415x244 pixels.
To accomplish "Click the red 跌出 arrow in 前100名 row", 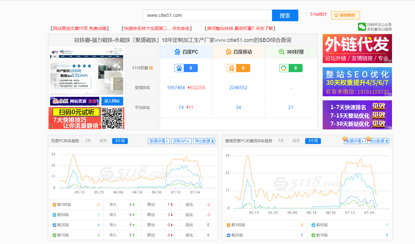I will click(172, 205).
